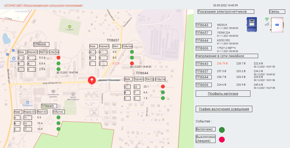Open График включения освещения link

[224, 109]
